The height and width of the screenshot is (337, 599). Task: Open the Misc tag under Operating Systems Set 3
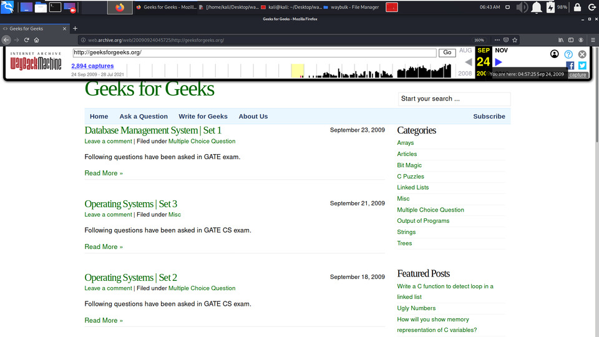pyautogui.click(x=175, y=215)
